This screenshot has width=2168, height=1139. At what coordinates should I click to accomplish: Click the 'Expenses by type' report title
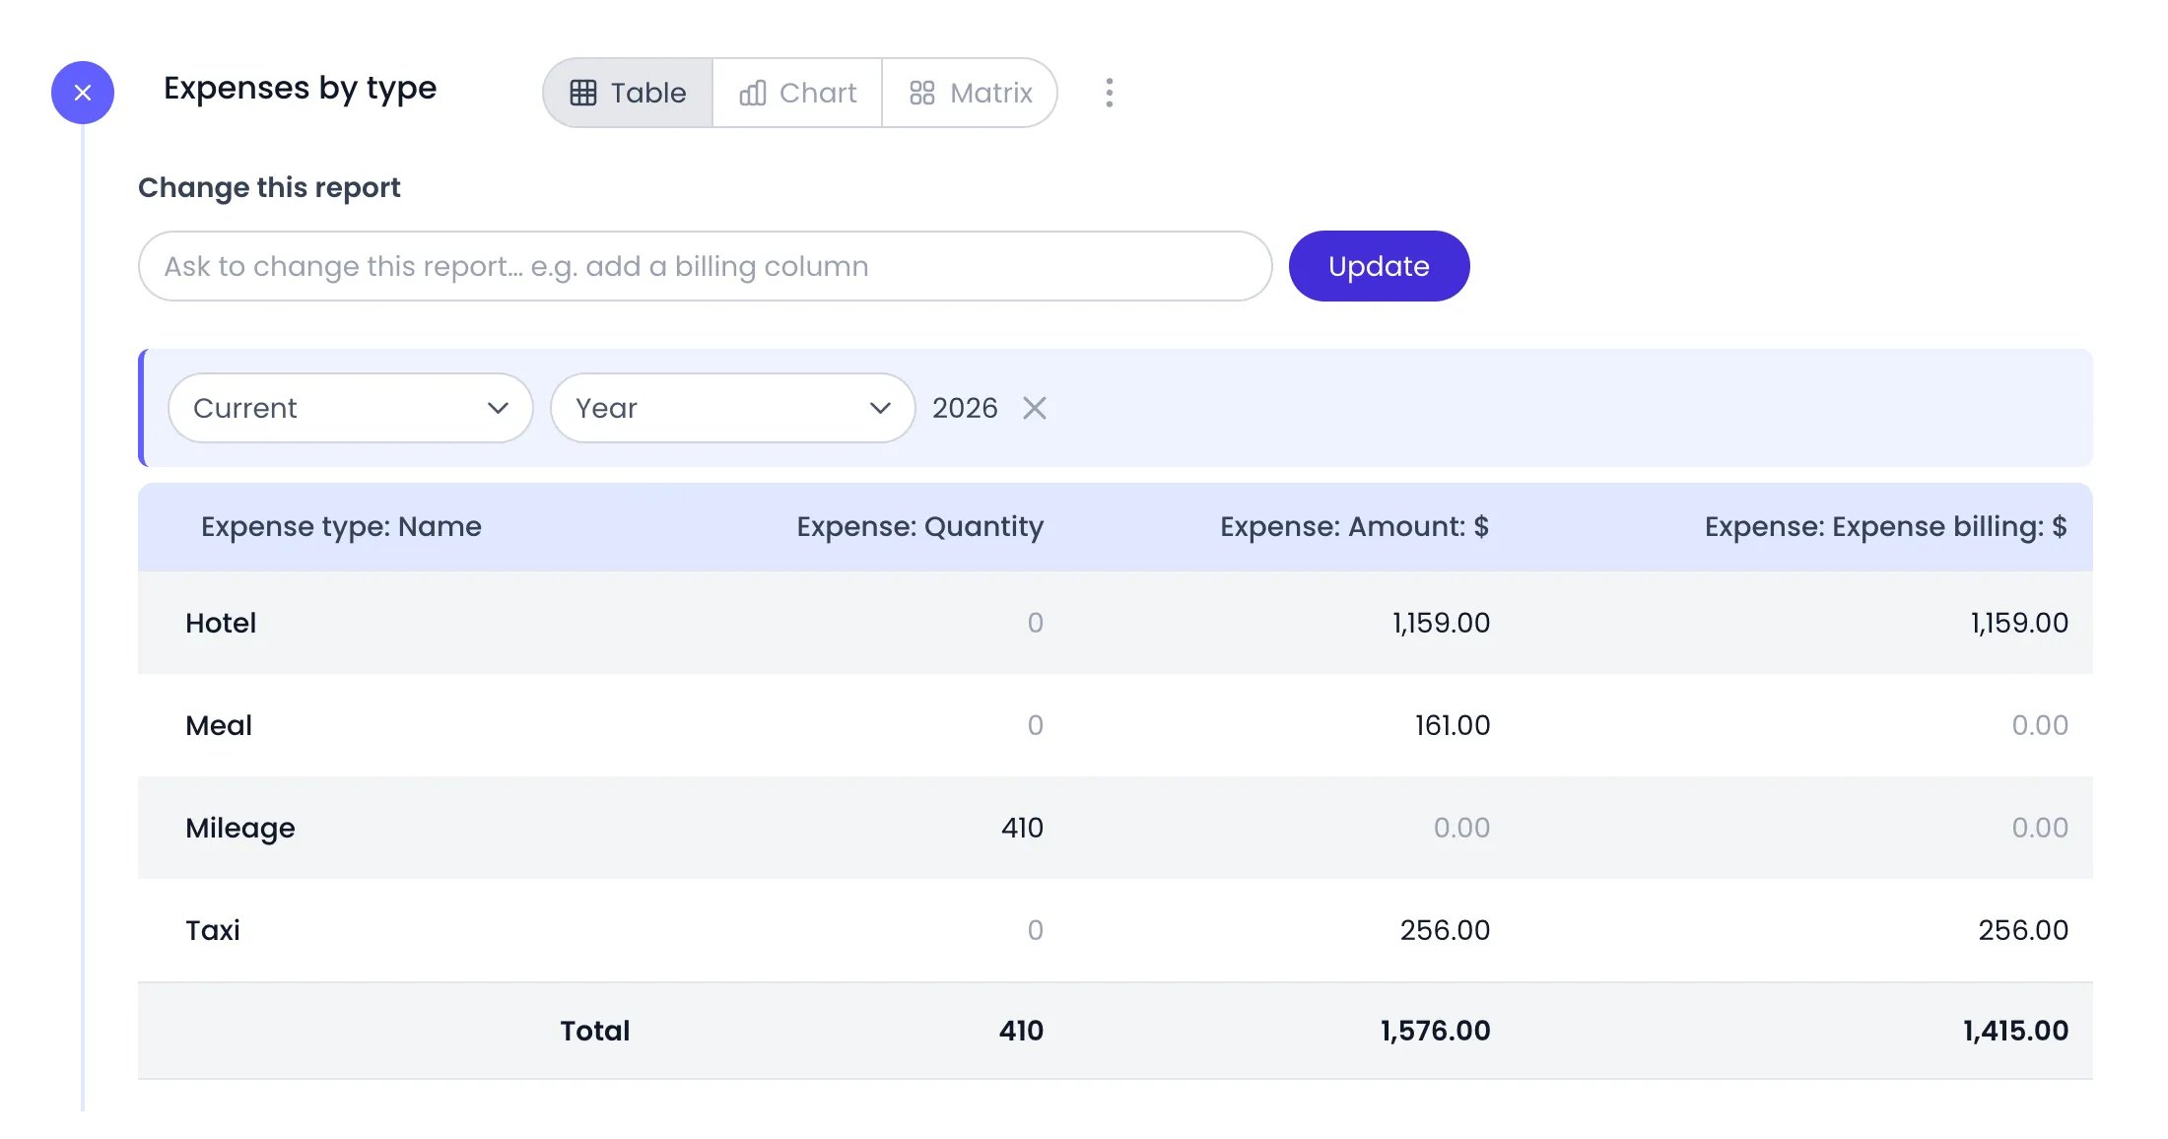pos(300,89)
